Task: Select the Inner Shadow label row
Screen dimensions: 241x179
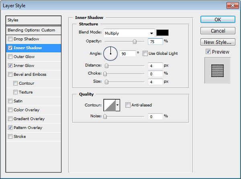Action: [x=33, y=48]
